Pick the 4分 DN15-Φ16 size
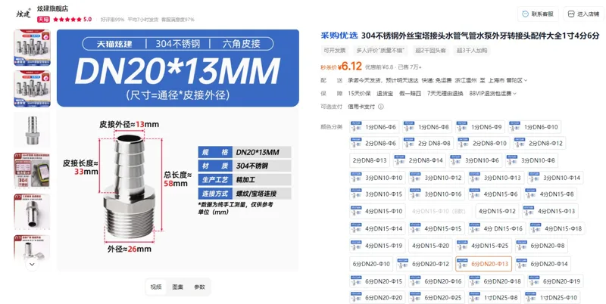This screenshot has height=304, width=606. (497, 228)
